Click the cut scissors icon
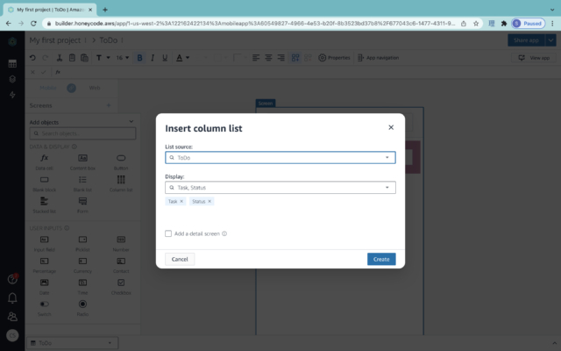Image resolution: width=561 pixels, height=351 pixels. [x=60, y=58]
